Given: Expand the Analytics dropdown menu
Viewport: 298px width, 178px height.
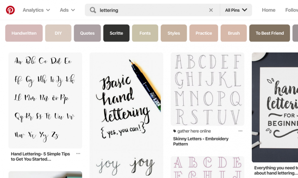Looking at the screenshot, I should click(36, 10).
